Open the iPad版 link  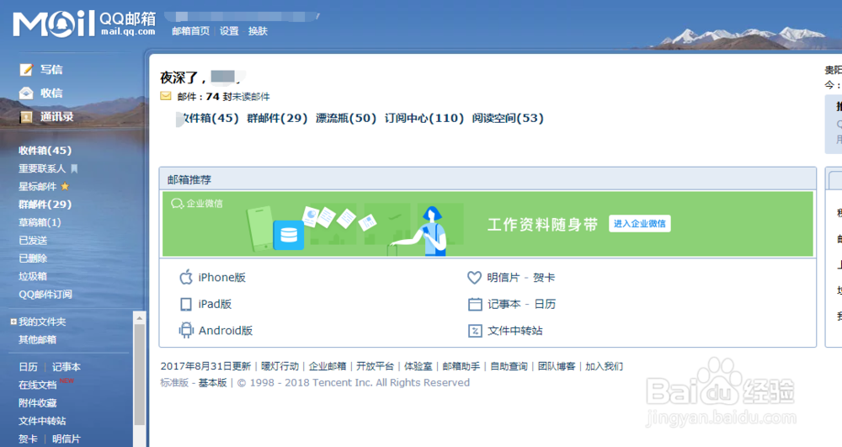[215, 304]
